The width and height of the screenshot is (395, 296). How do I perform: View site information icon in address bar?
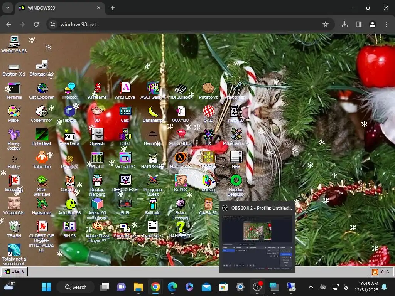(x=53, y=24)
